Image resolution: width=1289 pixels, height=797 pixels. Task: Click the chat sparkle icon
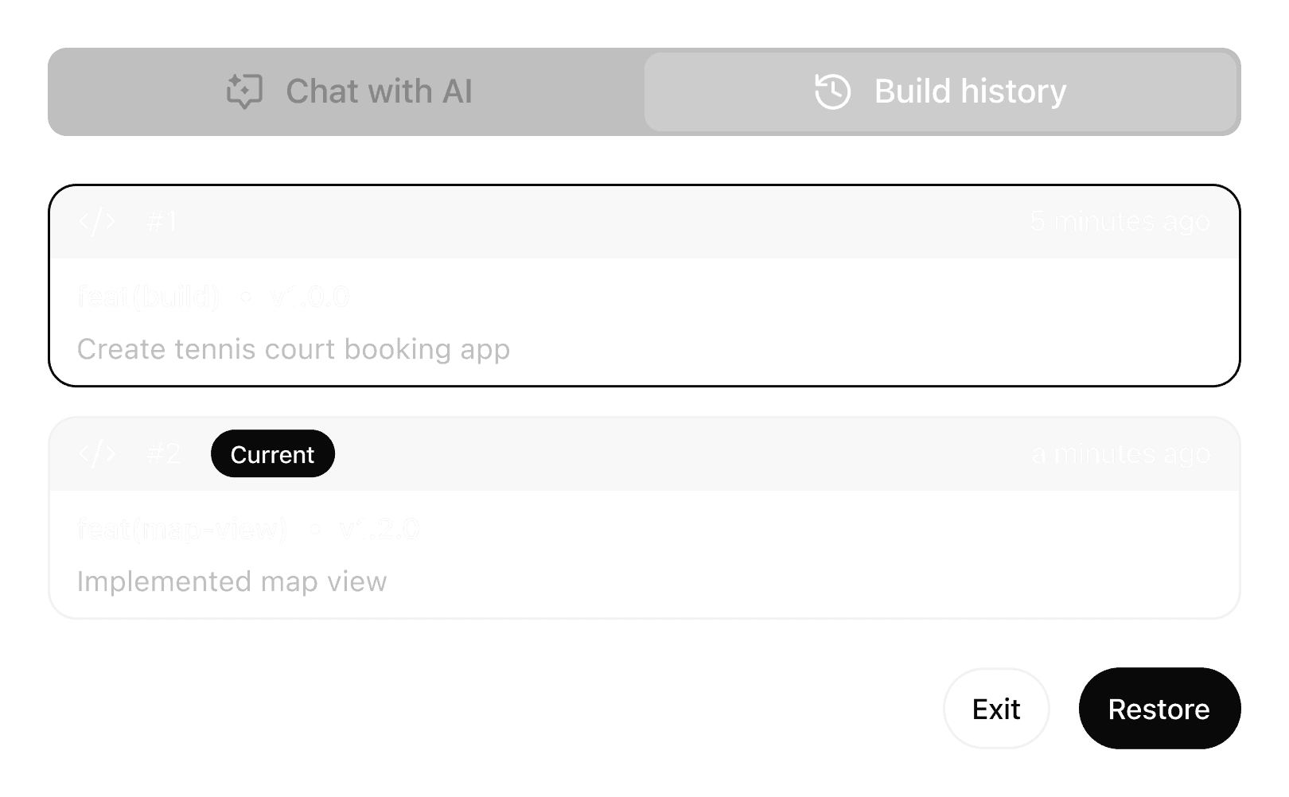point(244,91)
